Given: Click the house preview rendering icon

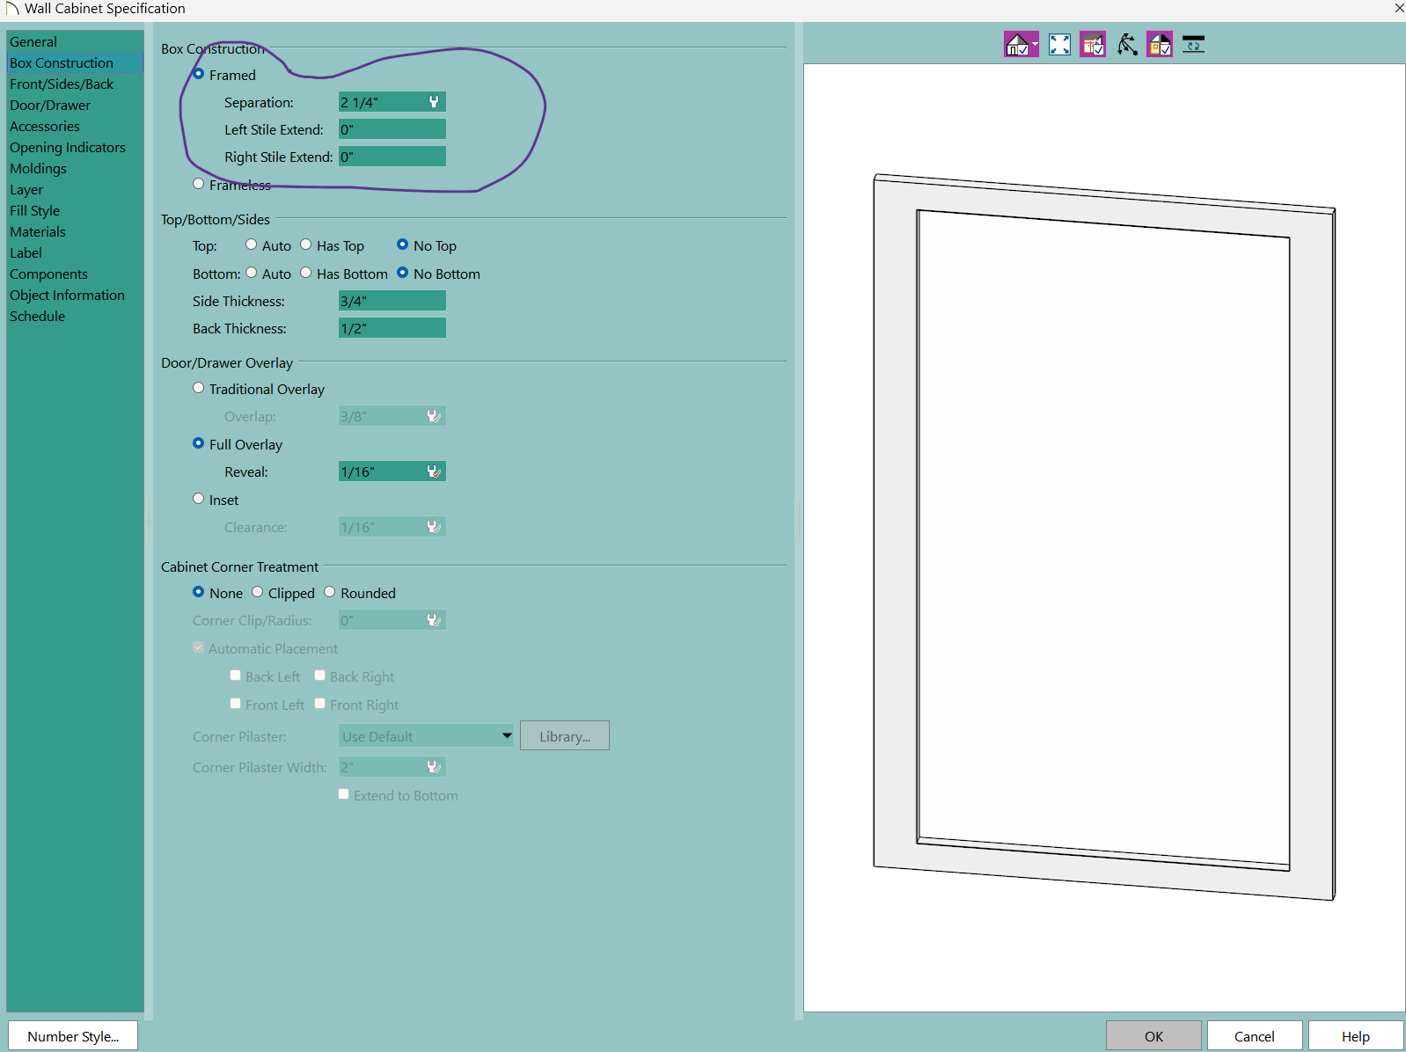Looking at the screenshot, I should click(x=1016, y=44).
